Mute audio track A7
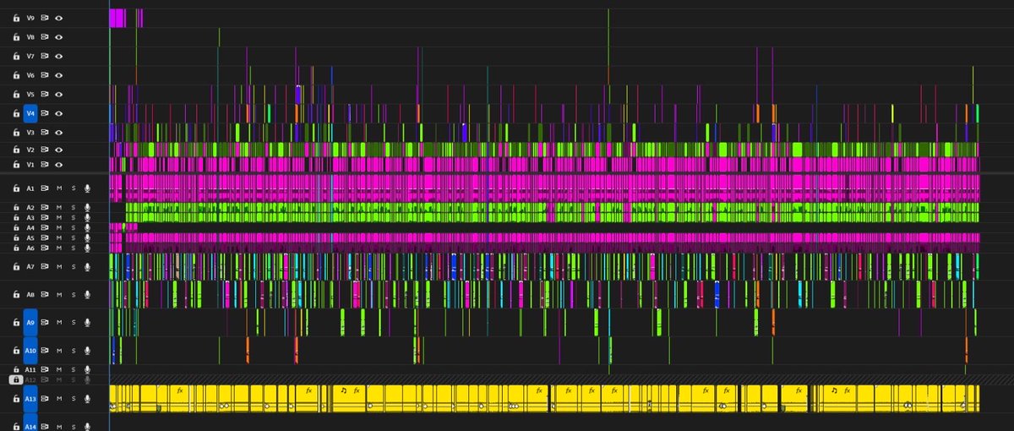Screen dimensions: 1014x431 [59, 267]
